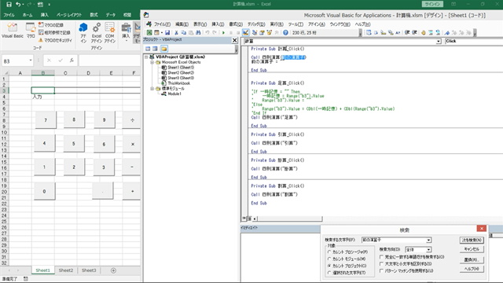The width and height of the screenshot is (503, 283).
Task: Toggle Folders icon in project pane
Action: click(164, 49)
